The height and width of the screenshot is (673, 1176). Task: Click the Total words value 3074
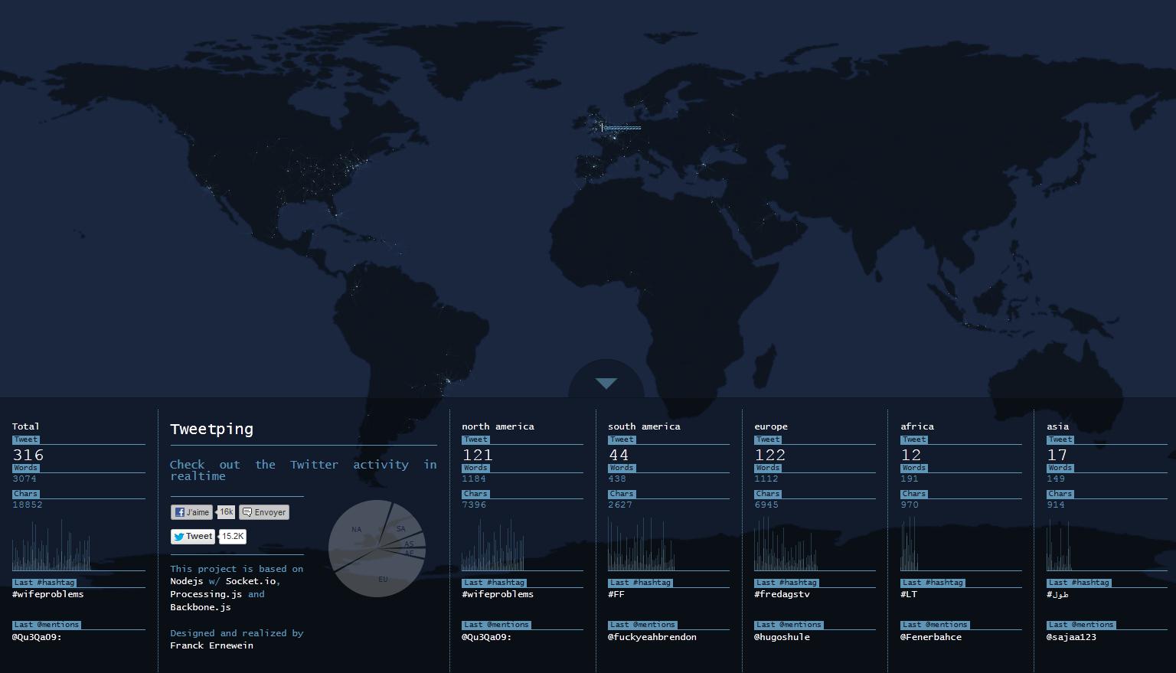[x=24, y=479]
